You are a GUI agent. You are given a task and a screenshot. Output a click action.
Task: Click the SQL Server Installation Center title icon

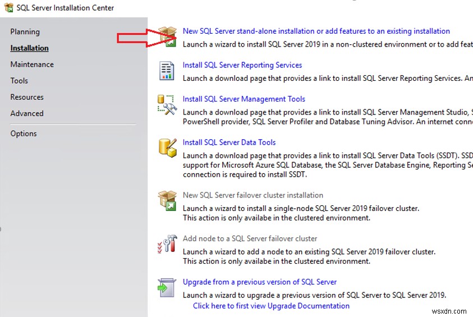[x=9, y=7]
